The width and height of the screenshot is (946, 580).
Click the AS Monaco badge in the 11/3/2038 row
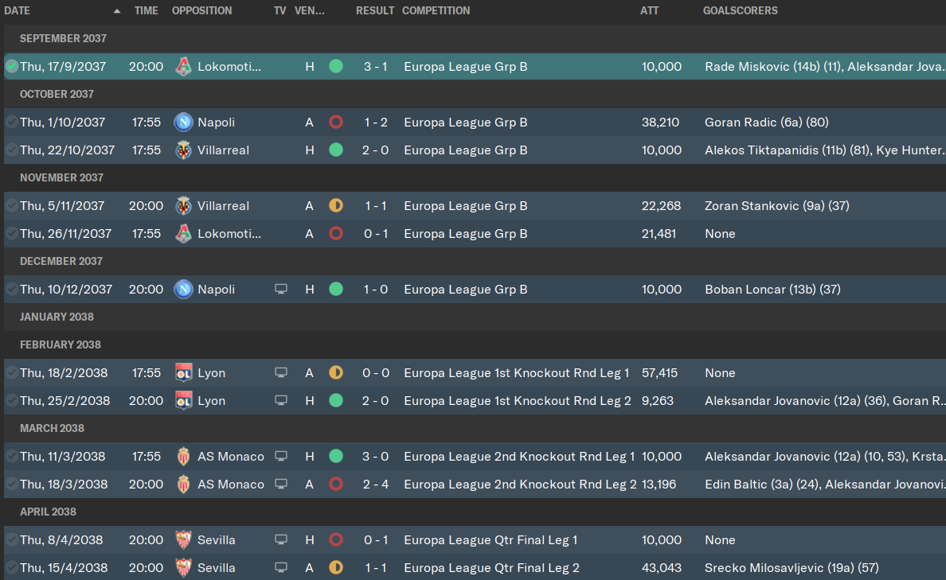[x=183, y=457]
